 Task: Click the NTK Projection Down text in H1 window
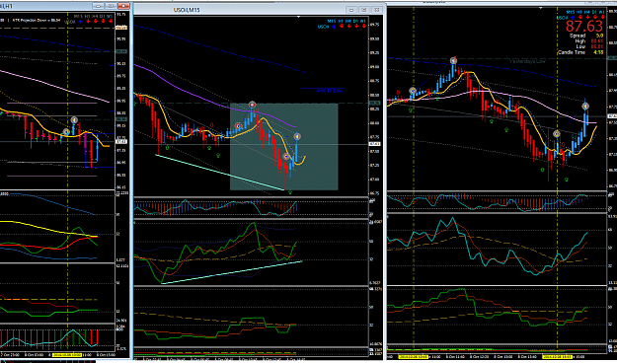pos(37,20)
